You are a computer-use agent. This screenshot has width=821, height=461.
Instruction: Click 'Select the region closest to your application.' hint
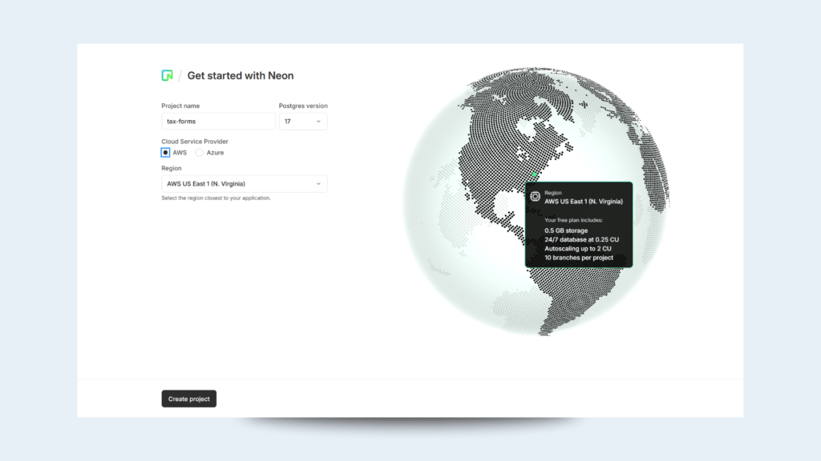pos(216,198)
